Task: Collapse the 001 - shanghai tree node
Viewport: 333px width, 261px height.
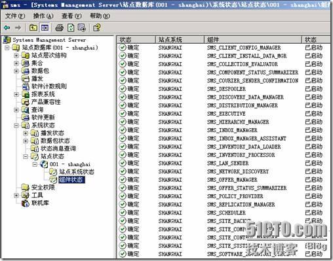Action: tap(35, 164)
